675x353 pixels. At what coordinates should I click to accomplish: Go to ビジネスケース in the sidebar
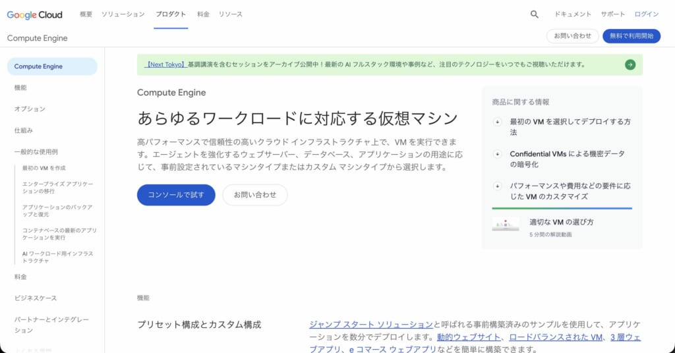tap(36, 298)
